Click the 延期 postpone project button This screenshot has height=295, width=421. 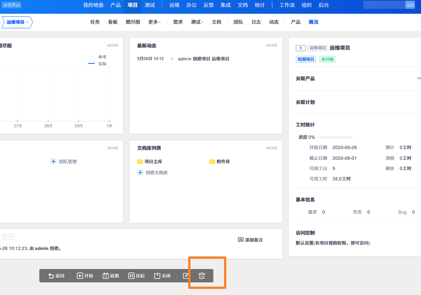coord(111,276)
